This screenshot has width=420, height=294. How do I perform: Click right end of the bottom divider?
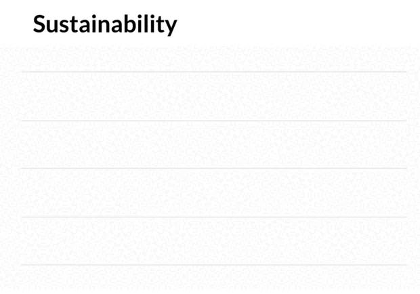405,265
